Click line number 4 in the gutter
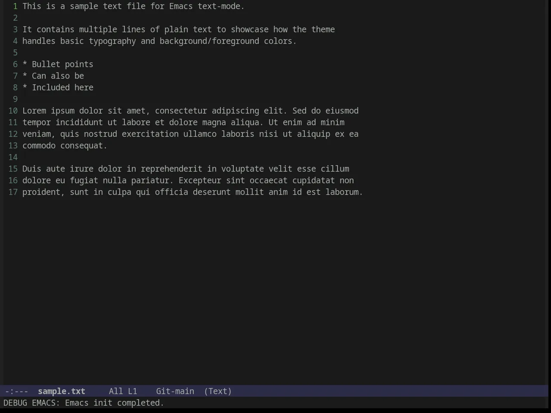 click(x=15, y=41)
